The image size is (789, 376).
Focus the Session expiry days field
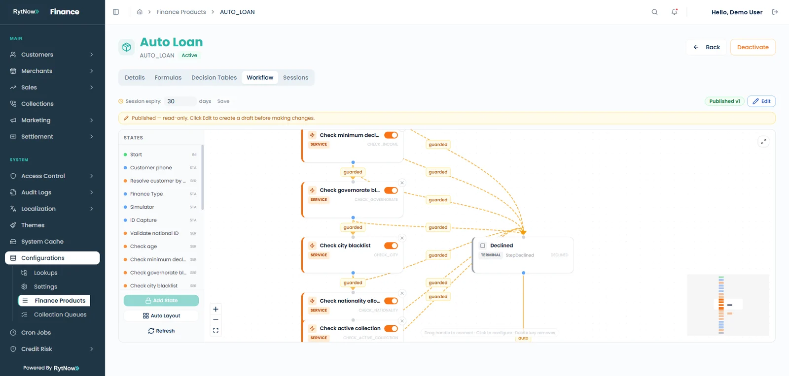tap(180, 101)
